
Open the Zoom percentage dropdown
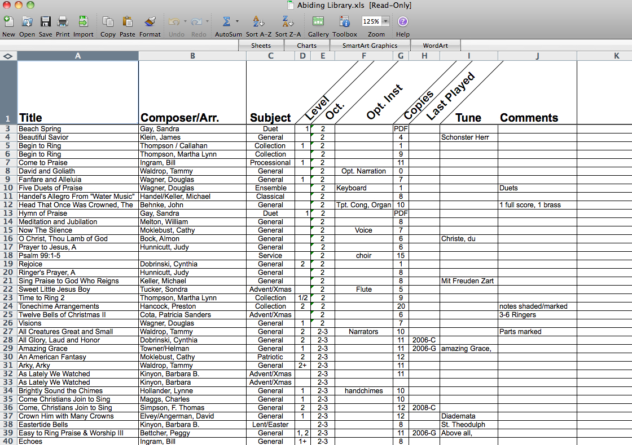point(385,21)
